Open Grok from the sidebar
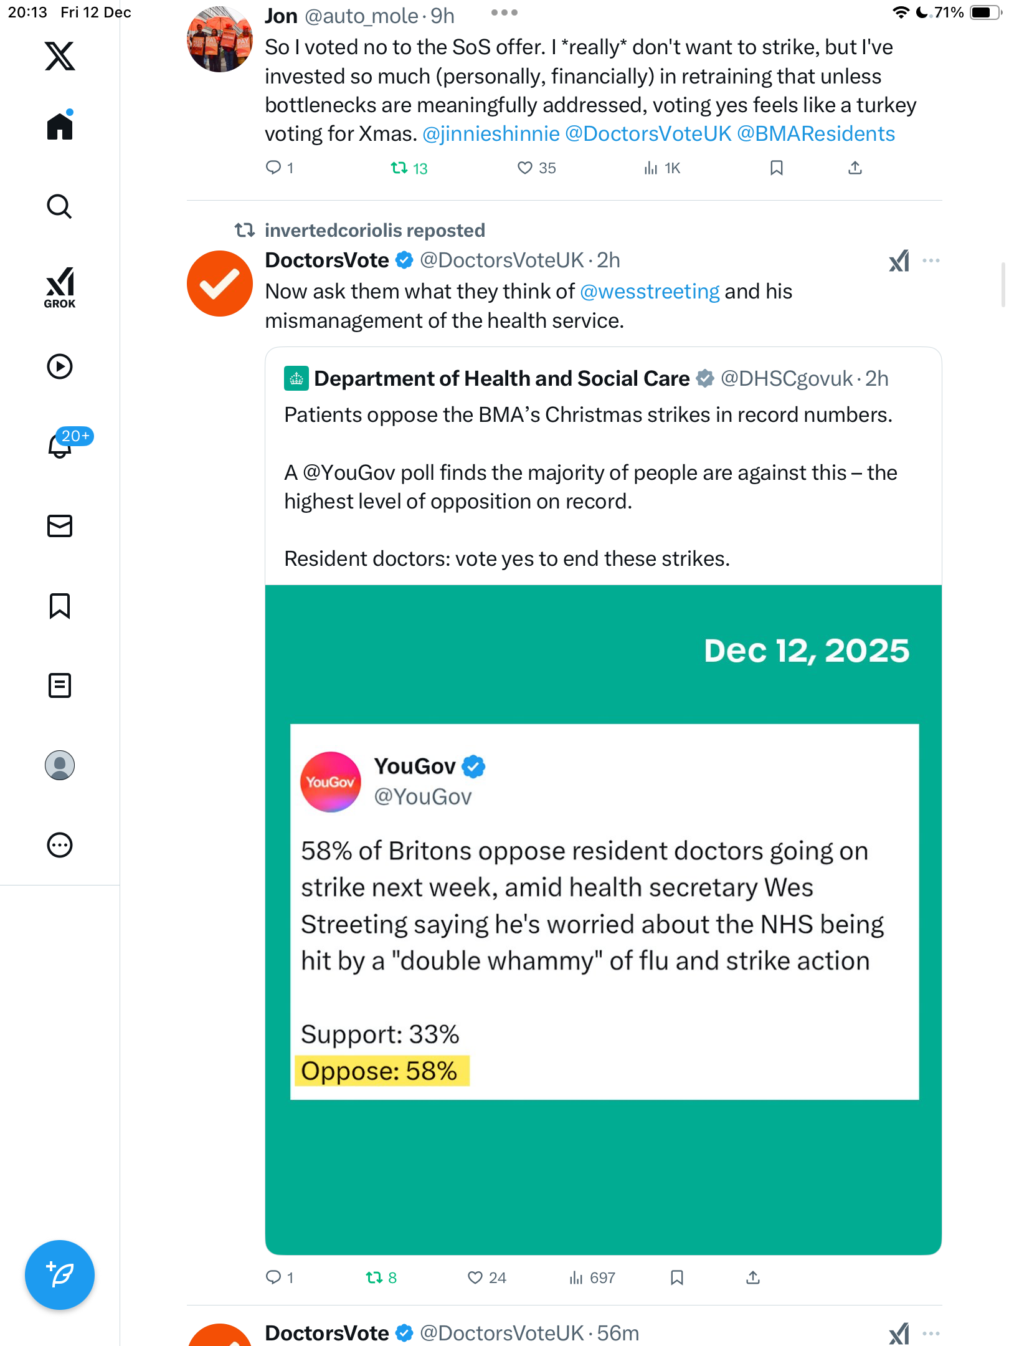This screenshot has height=1346, width=1009. click(60, 288)
